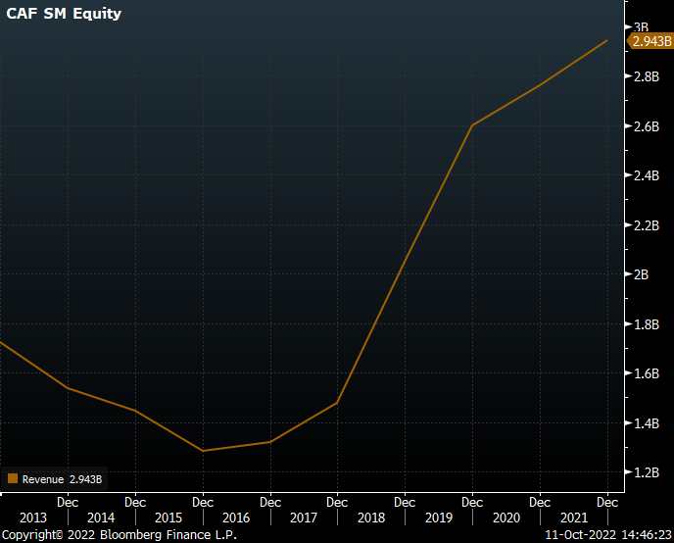Click the 3B y-axis label

coord(641,26)
